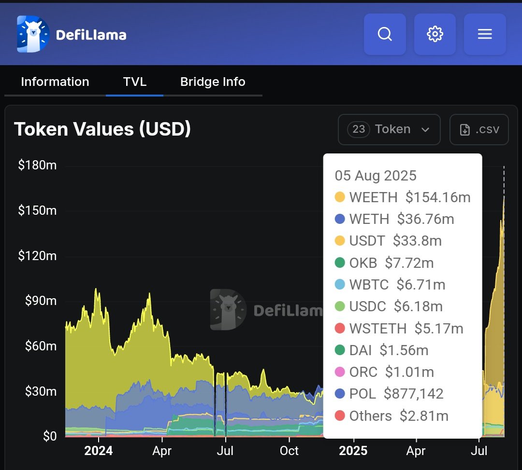Expand the Token dropdown chevron
This screenshot has height=470, width=522.
[x=425, y=130]
